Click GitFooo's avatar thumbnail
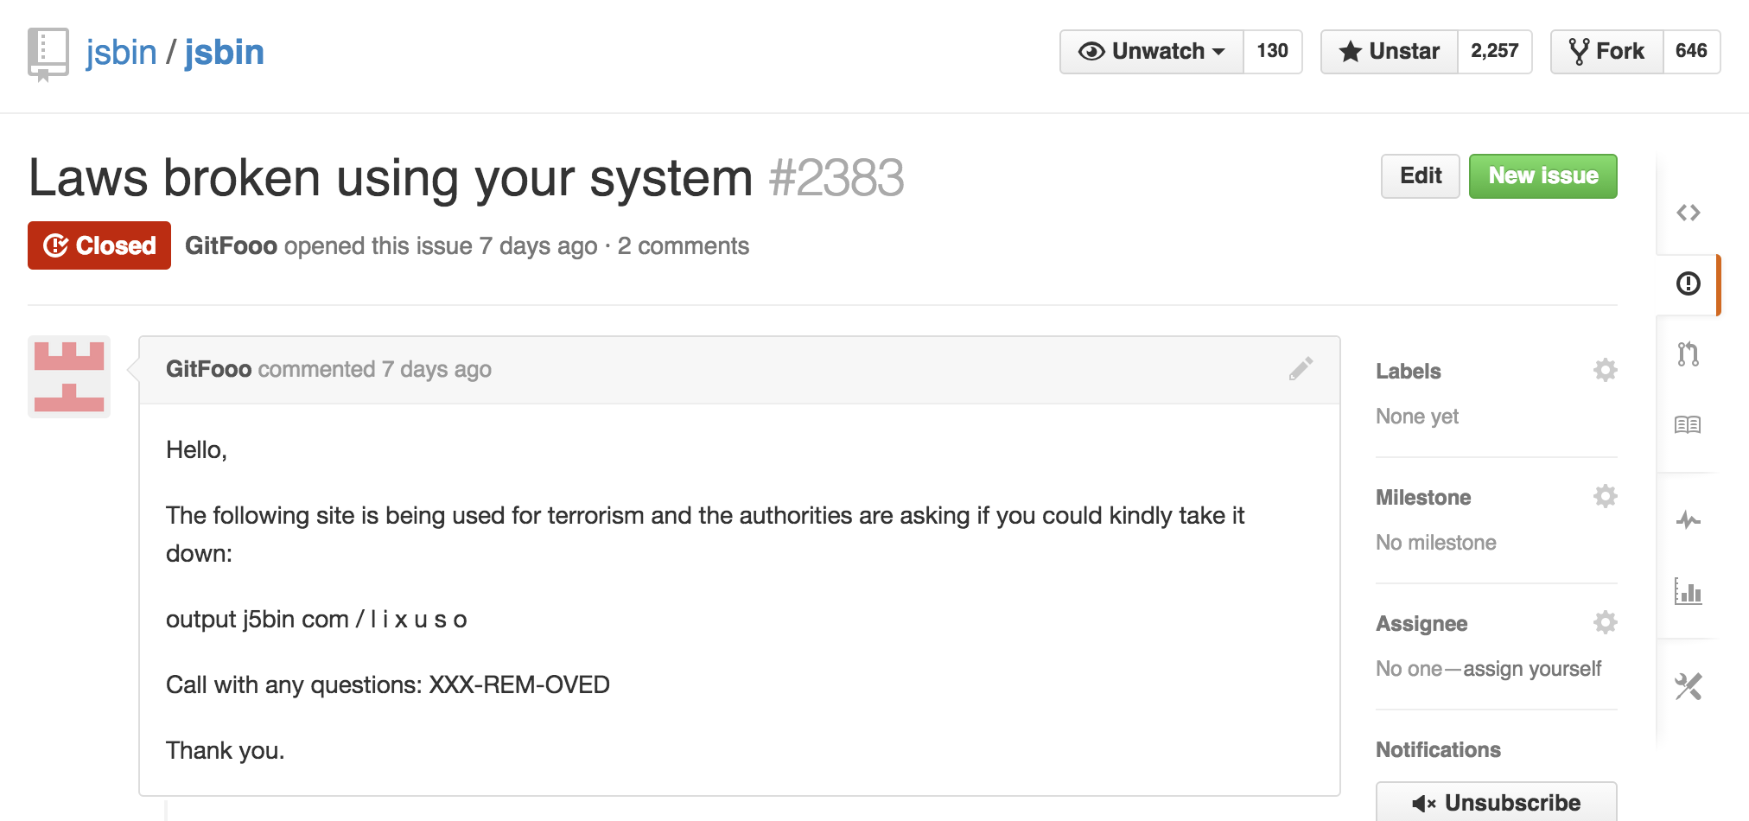 (69, 377)
